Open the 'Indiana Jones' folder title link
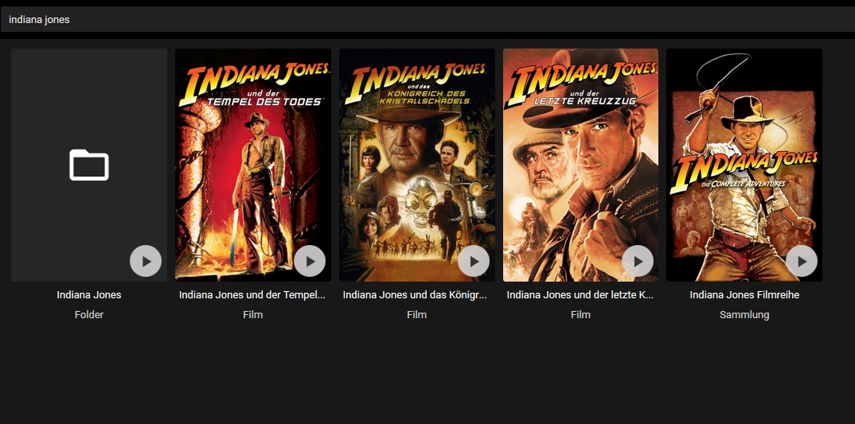Image resolution: width=855 pixels, height=424 pixels. pos(89,295)
